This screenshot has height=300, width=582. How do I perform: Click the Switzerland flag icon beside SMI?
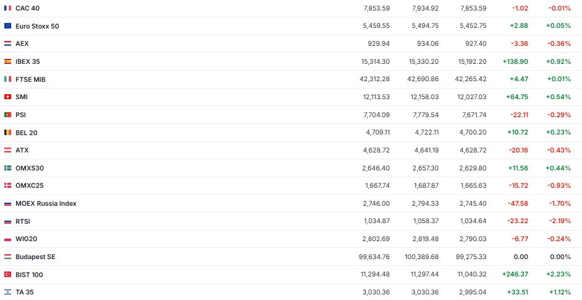tap(7, 97)
